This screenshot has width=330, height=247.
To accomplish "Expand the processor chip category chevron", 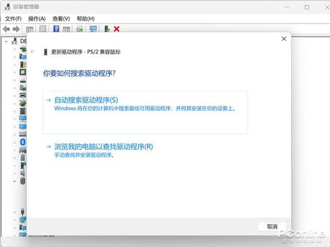I will coord(14,73).
